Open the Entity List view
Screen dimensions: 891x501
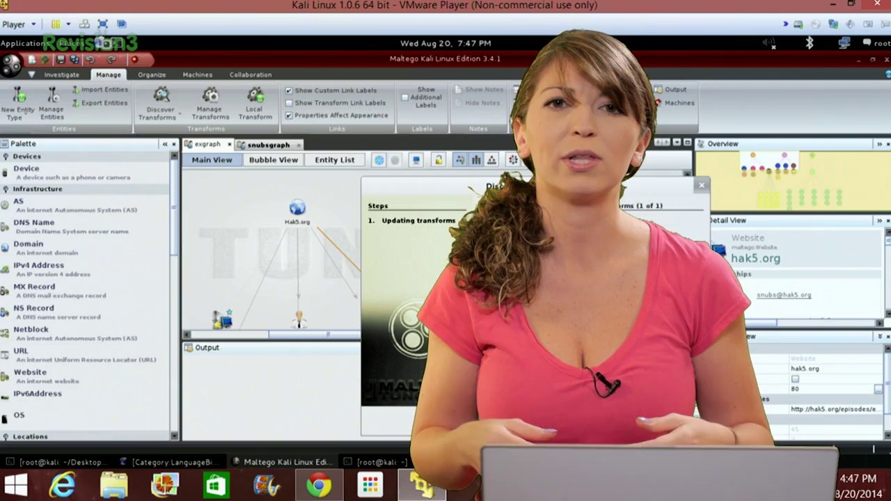[x=335, y=160]
